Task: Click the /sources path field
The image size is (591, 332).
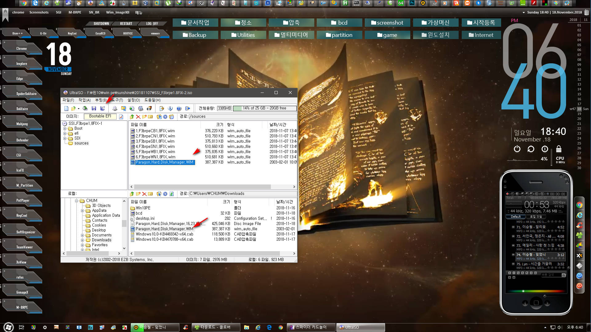Action: (243, 117)
